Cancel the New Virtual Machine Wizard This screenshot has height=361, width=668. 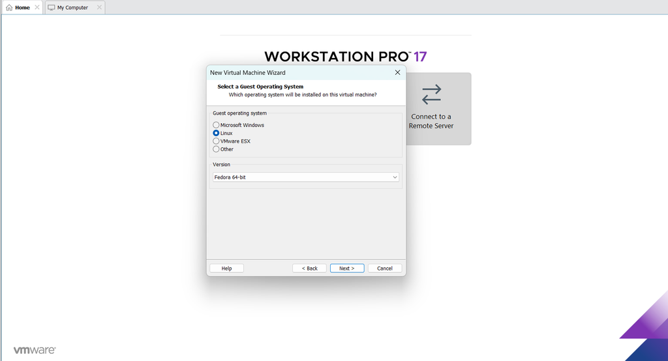tap(385, 268)
